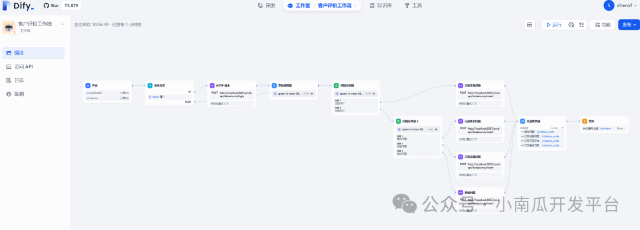Open the 工作室 tab

tap(298, 6)
